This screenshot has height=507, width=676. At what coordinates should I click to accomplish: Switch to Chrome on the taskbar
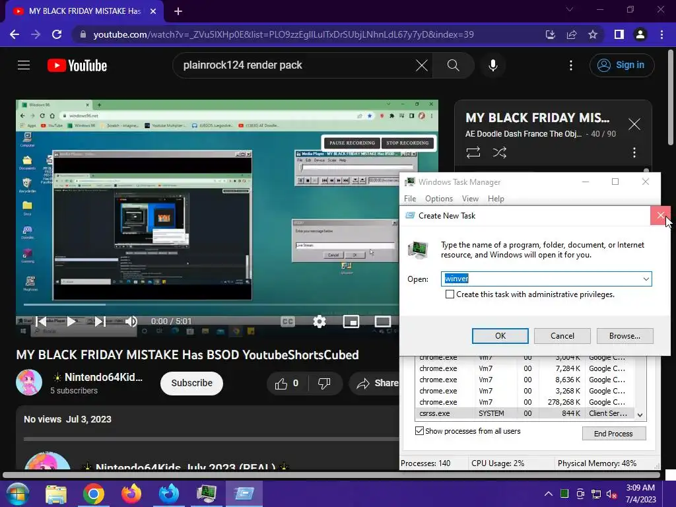click(x=94, y=494)
